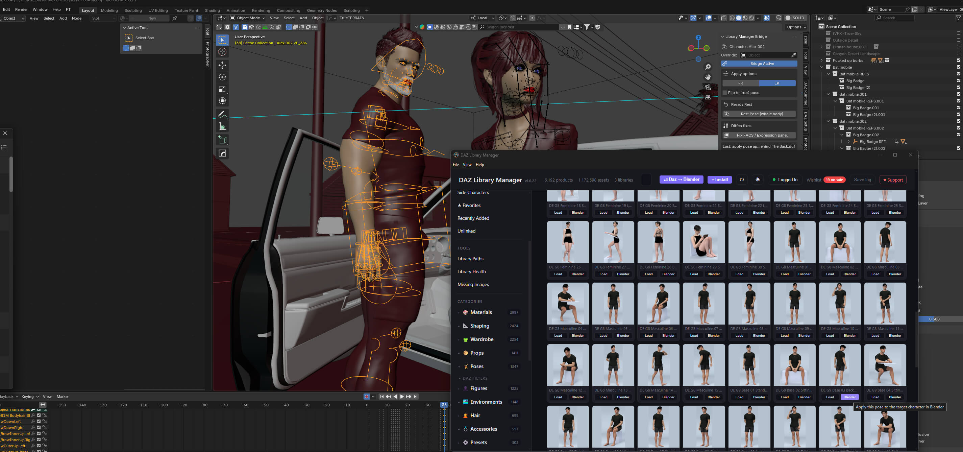Viewport: 963px width, 452px height.
Task: Uncheck Fucked up burbs collection checkbox
Action: (x=958, y=60)
